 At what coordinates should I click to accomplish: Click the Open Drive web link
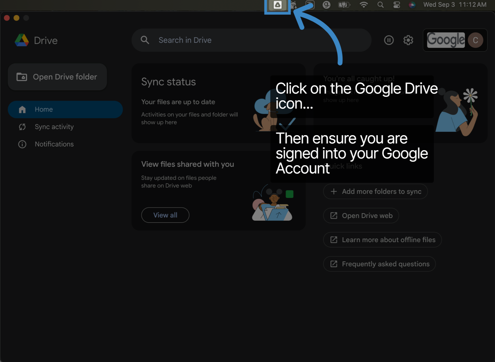pos(361,216)
